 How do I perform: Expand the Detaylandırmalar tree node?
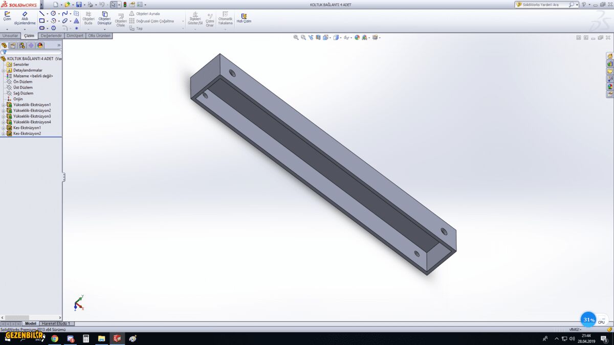(3, 70)
